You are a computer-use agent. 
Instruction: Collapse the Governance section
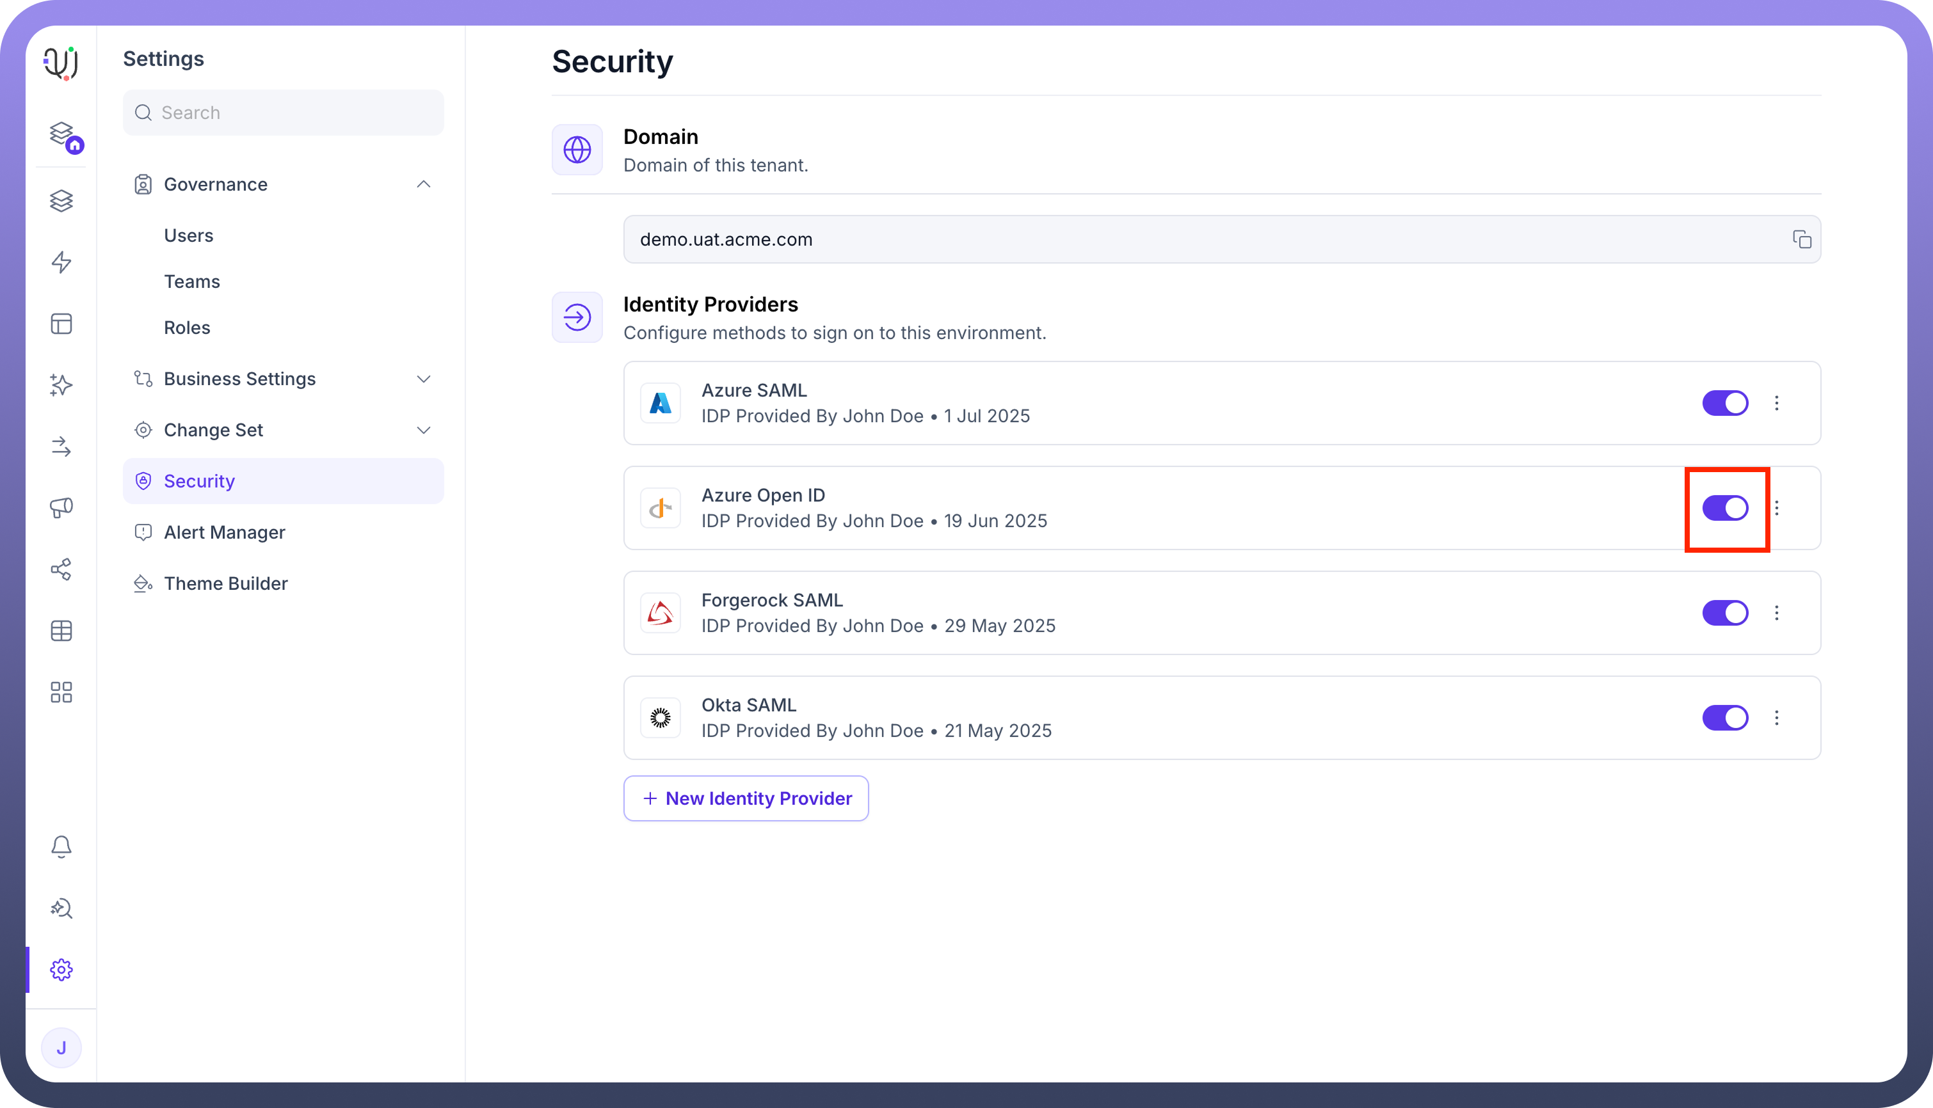(x=423, y=184)
